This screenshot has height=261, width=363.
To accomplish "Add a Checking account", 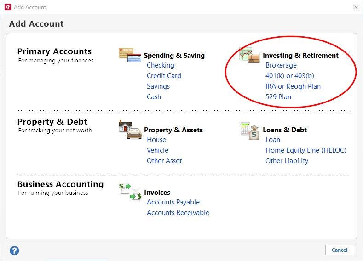I will tap(160, 65).
